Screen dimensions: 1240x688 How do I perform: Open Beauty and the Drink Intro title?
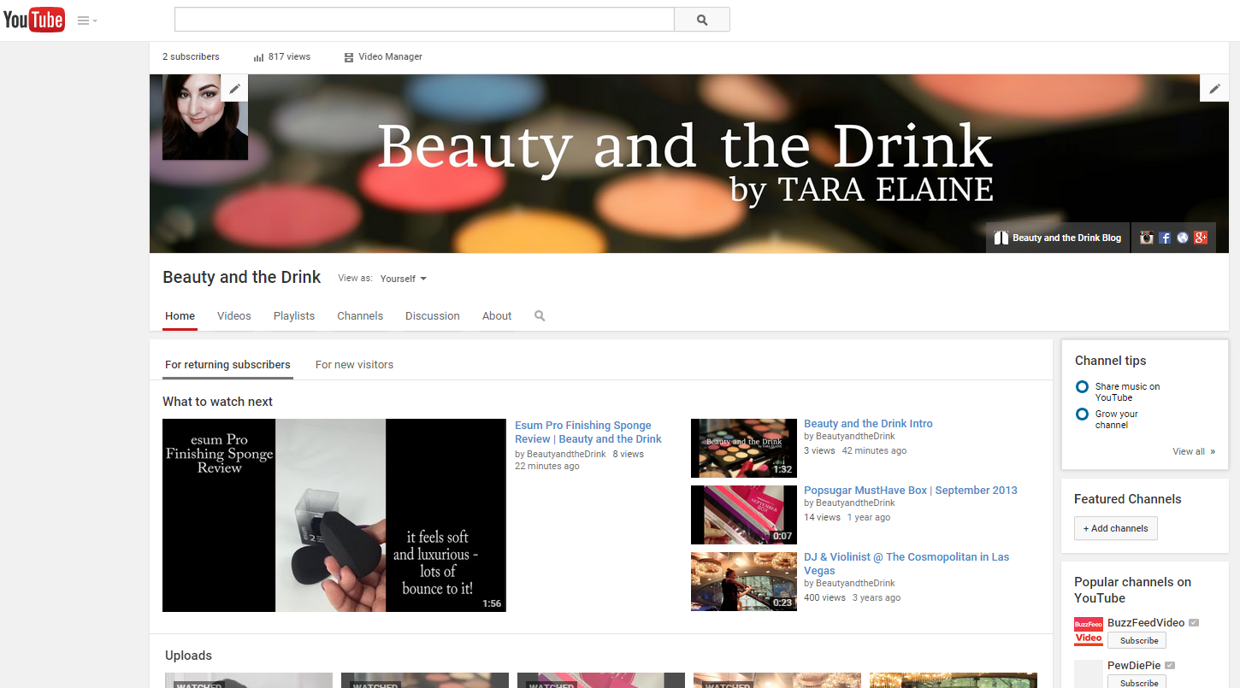868,424
